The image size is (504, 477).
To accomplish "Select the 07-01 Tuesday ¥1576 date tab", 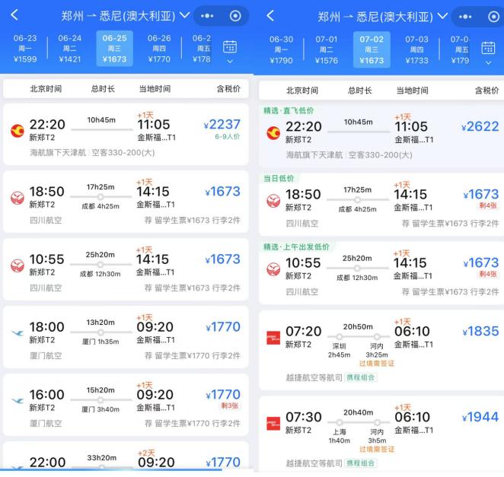I will click(x=326, y=49).
